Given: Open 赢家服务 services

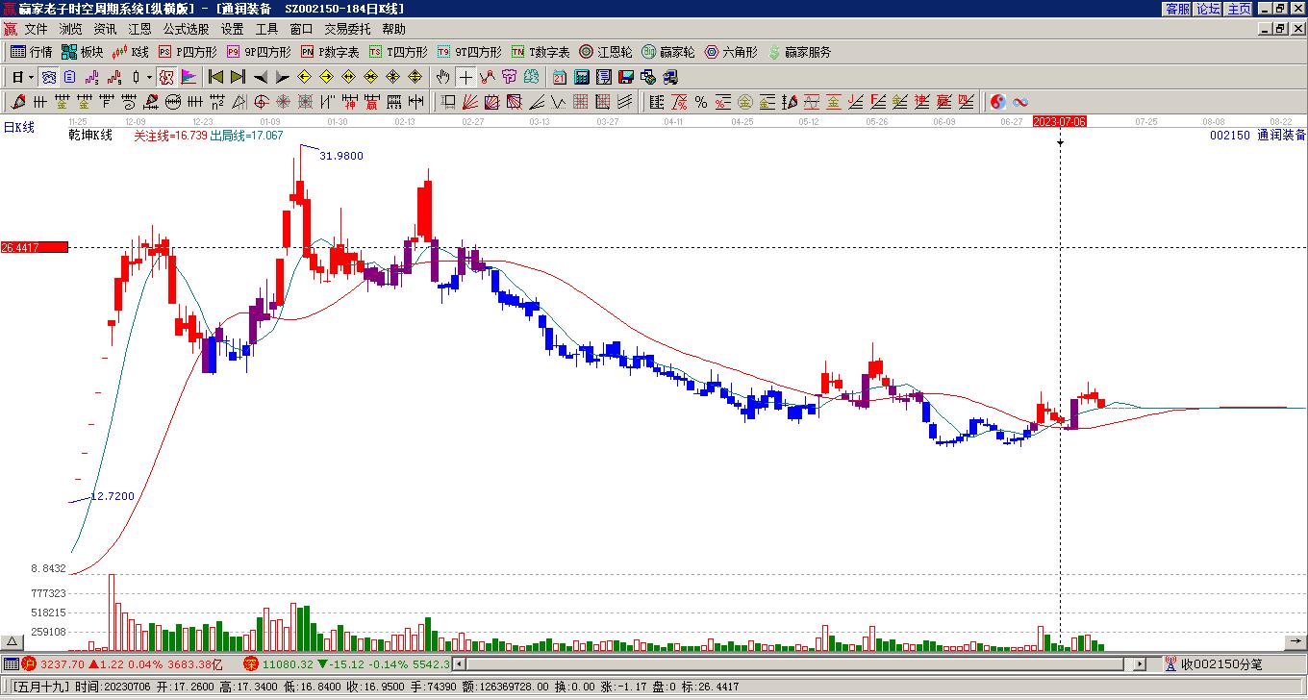Looking at the screenshot, I should 799,52.
